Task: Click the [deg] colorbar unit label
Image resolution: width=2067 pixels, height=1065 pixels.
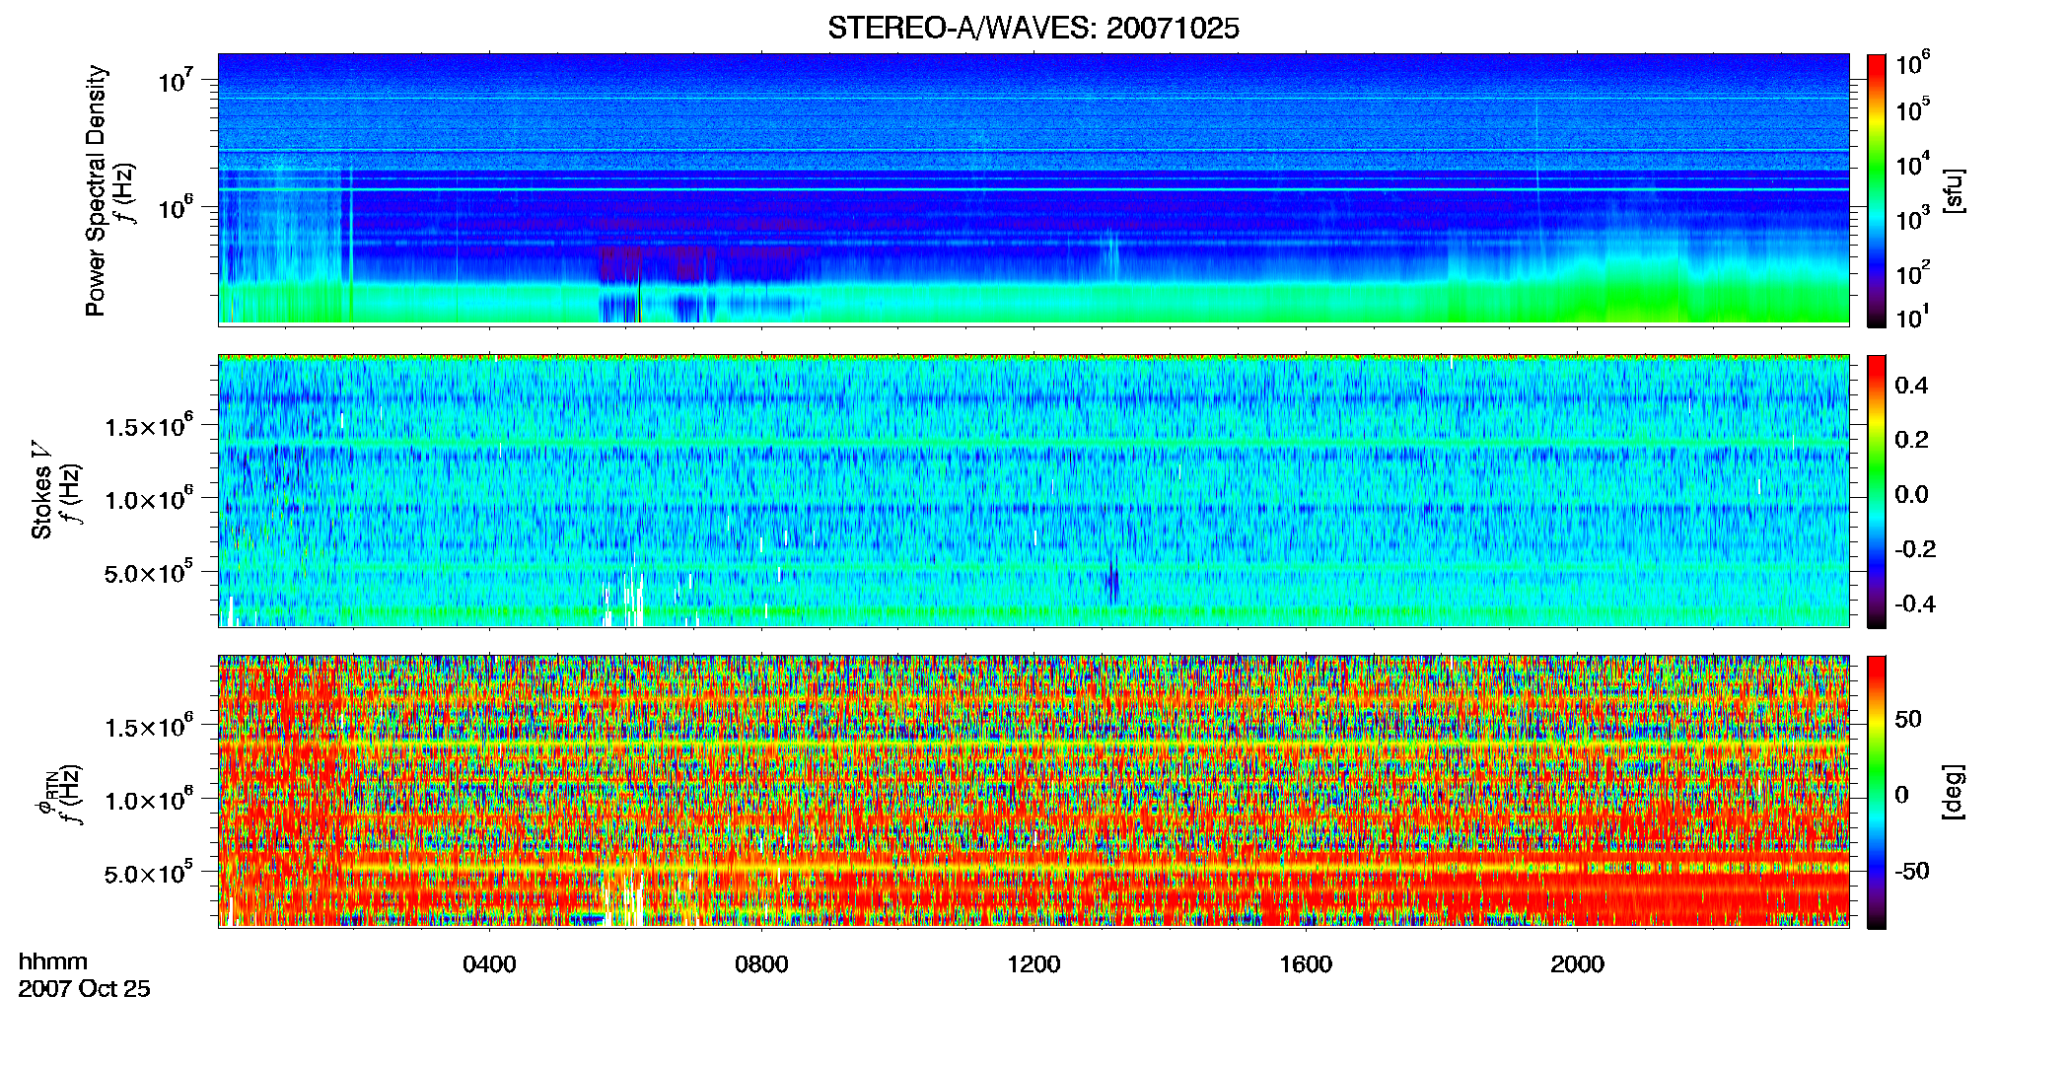Action: [1952, 792]
